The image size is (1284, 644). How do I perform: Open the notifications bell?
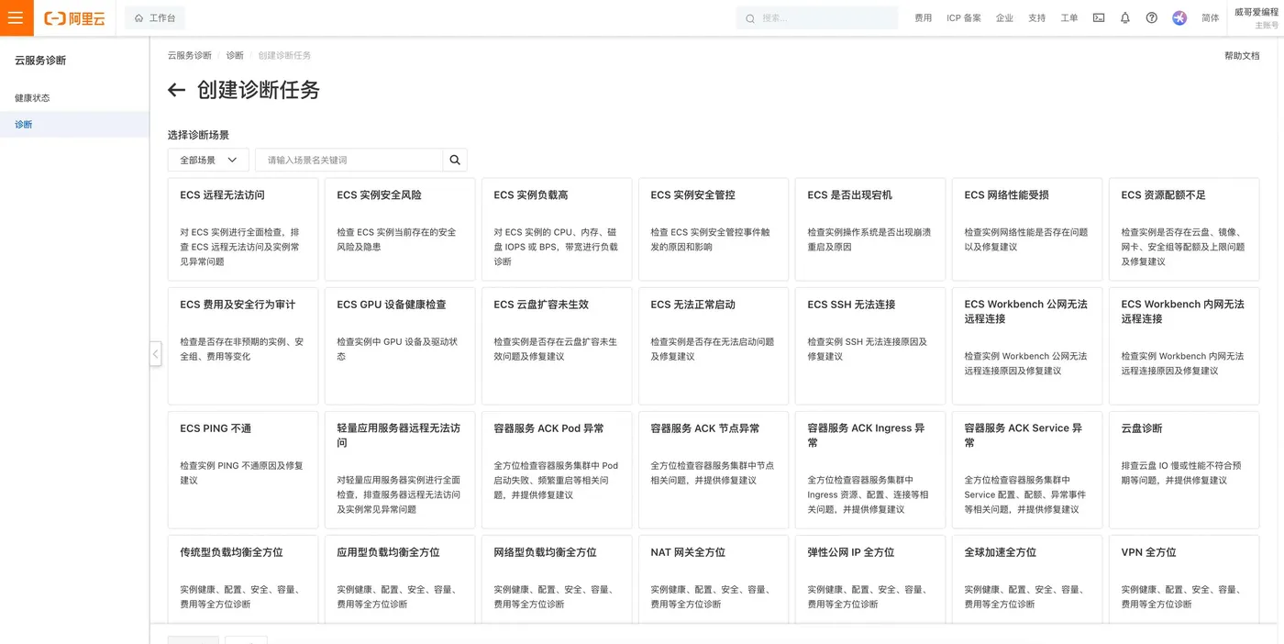tap(1125, 17)
